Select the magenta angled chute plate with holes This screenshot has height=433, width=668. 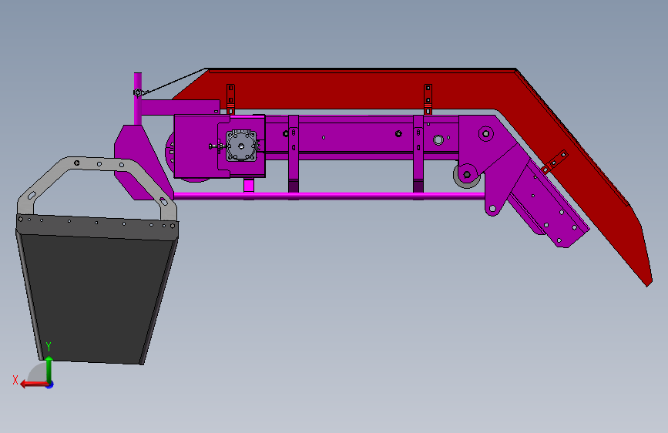point(549,205)
